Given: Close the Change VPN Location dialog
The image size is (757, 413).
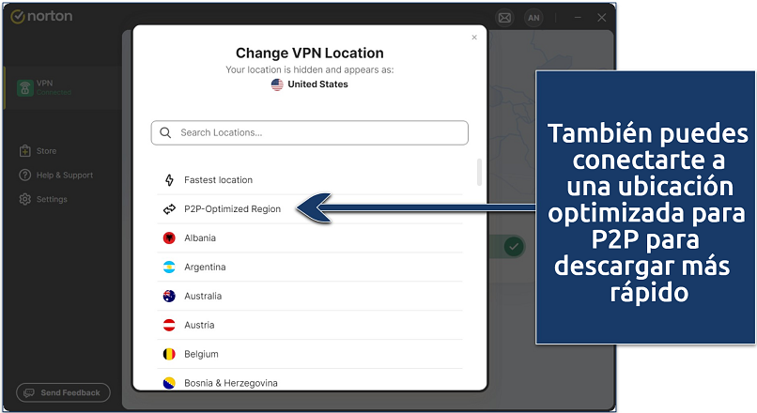Looking at the screenshot, I should point(474,38).
